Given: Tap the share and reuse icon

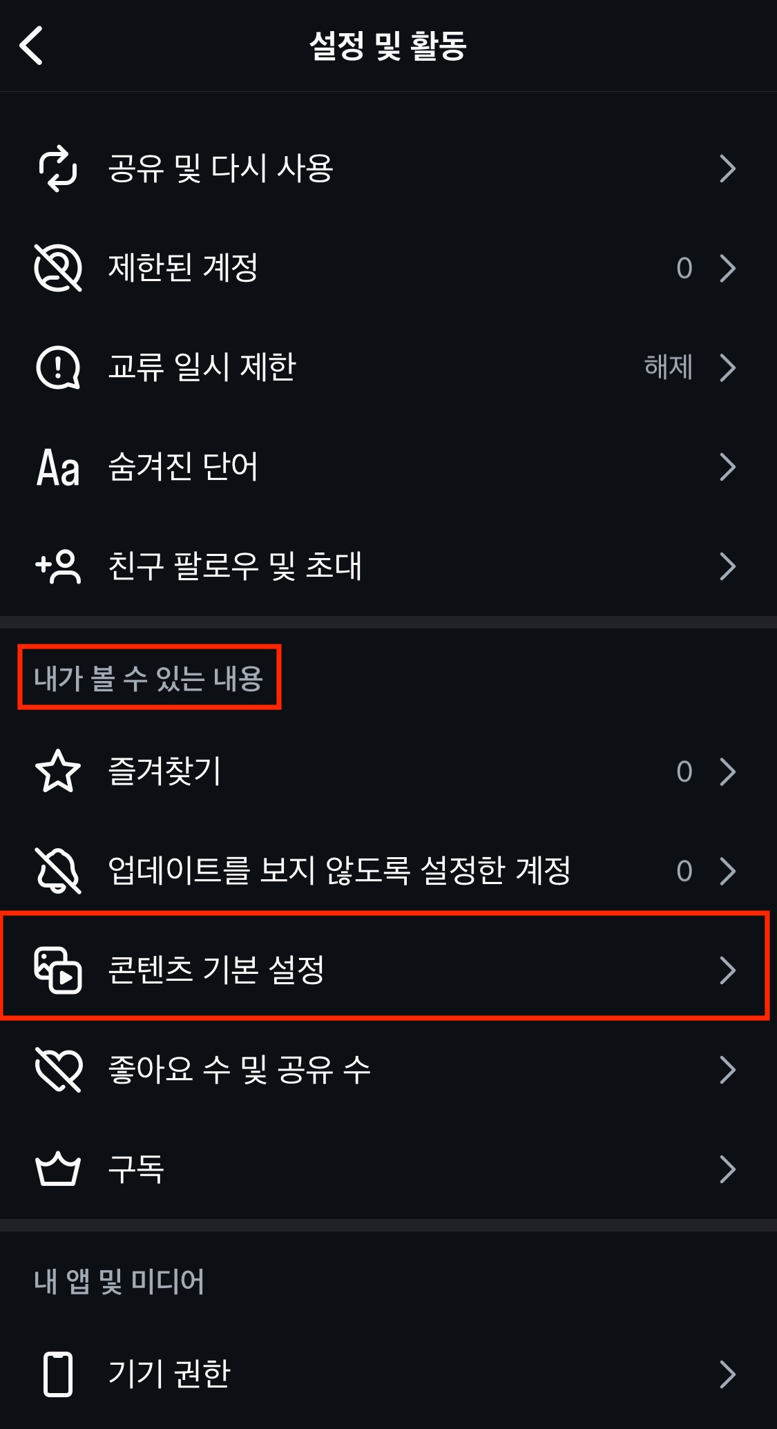Looking at the screenshot, I should 59,168.
